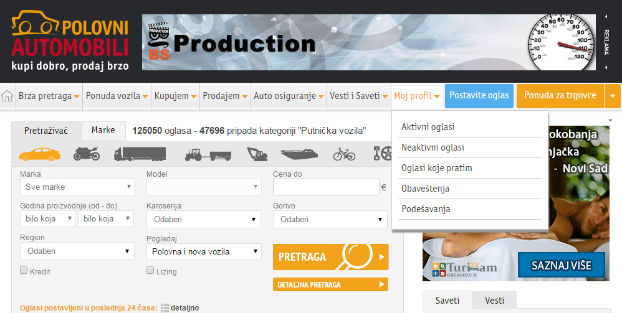The width and height of the screenshot is (622, 313).
Task: Toggle the Moj profil menu
Action: (416, 96)
